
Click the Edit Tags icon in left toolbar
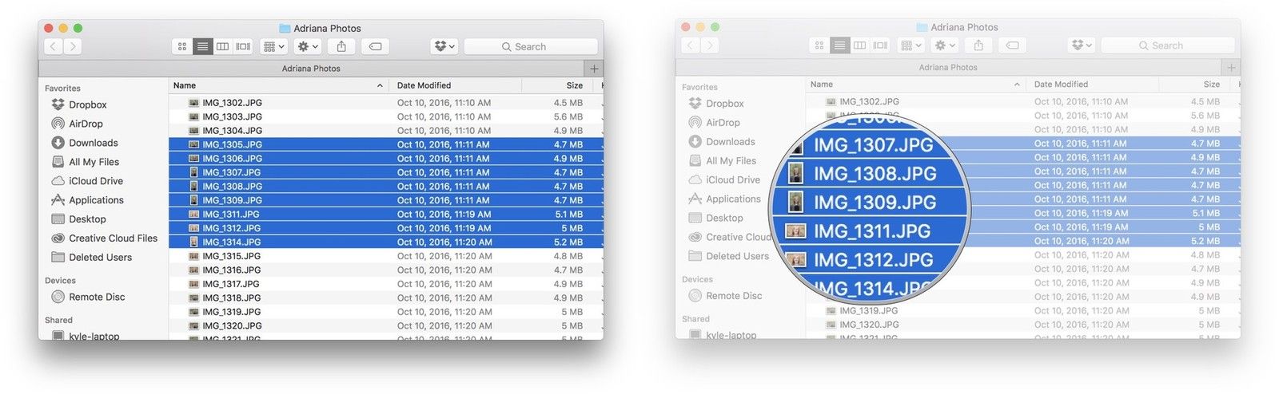(x=375, y=47)
